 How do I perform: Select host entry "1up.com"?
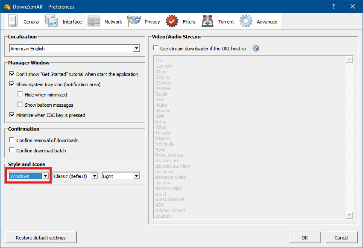pyautogui.click(x=164, y=66)
